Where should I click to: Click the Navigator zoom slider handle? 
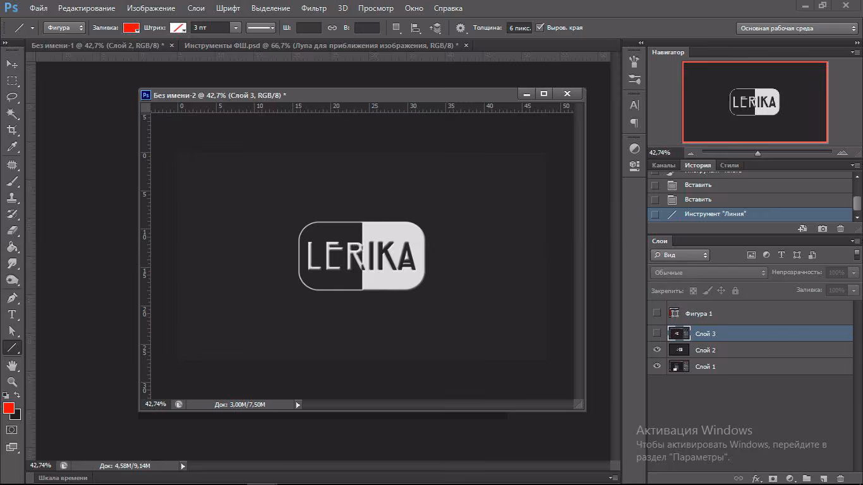tap(757, 153)
